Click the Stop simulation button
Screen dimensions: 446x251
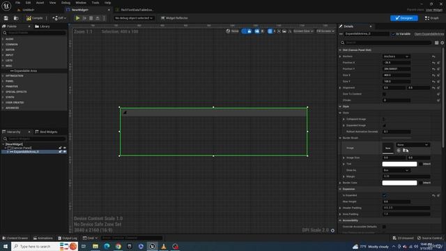(91, 18)
